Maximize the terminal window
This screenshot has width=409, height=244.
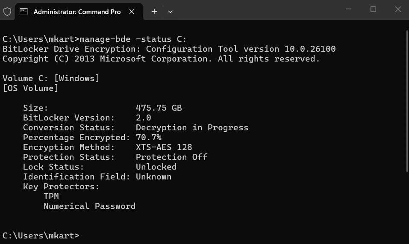[373, 9]
